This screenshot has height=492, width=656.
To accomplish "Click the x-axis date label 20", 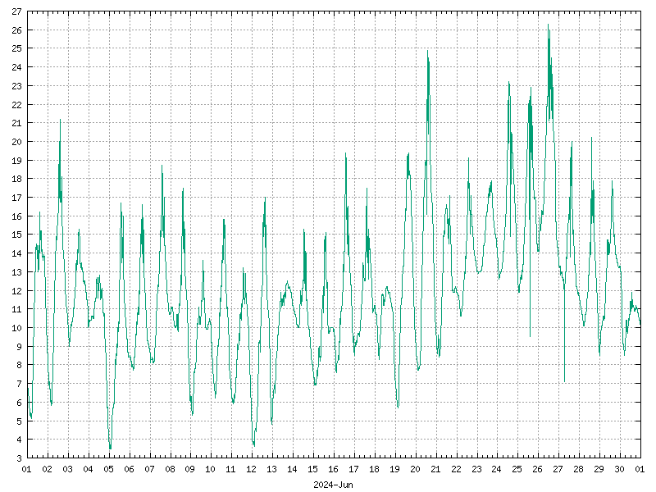I will click(416, 469).
